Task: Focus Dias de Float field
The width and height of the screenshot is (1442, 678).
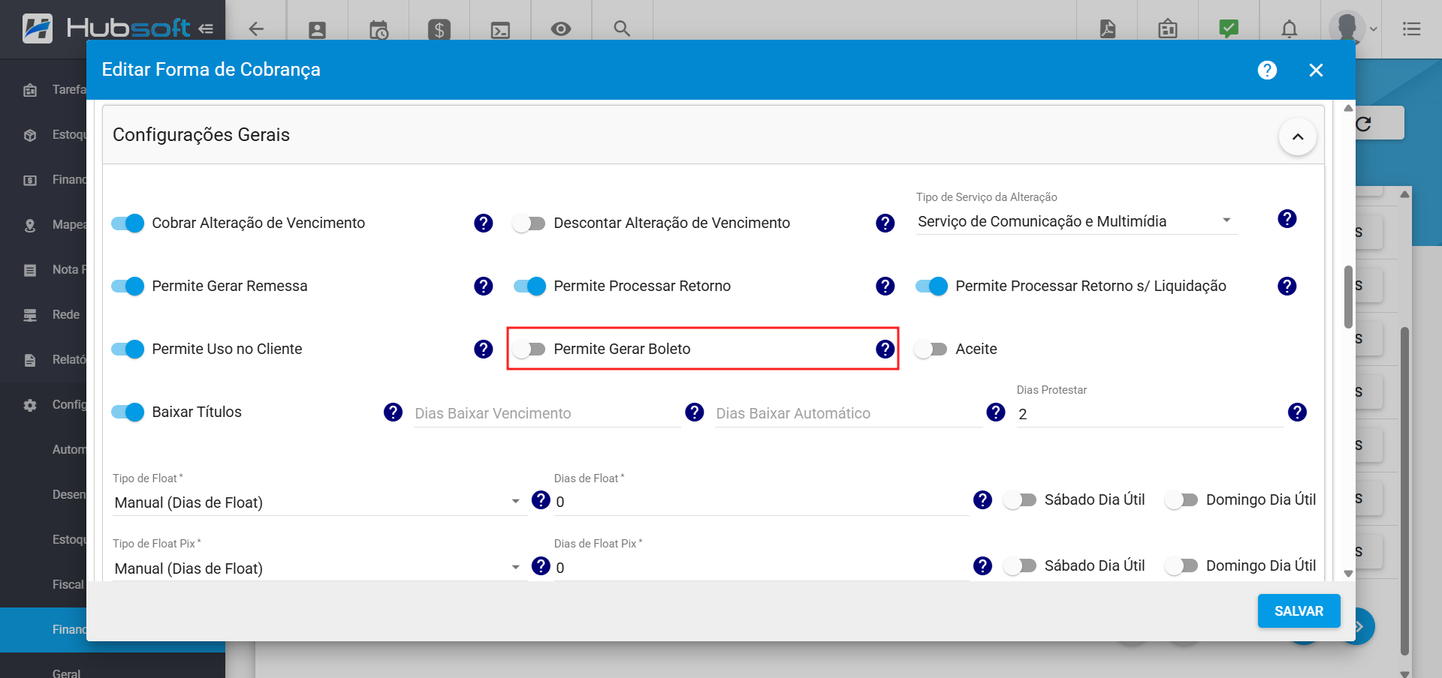Action: 762,502
